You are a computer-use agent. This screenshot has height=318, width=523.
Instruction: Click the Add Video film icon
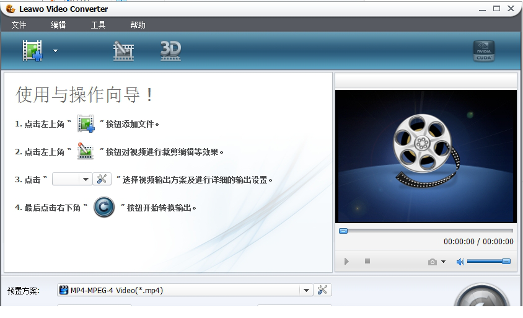(x=32, y=51)
